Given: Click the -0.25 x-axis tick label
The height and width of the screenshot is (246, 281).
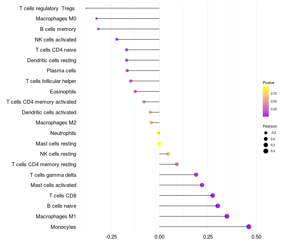Looking at the screenshot, I should 111,237.
